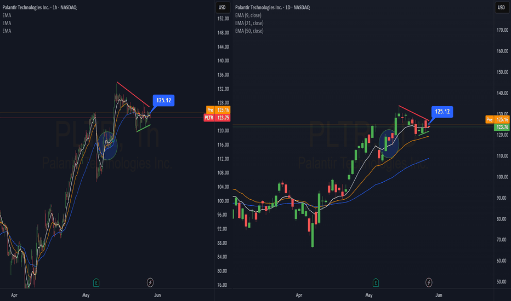Screen dimensions: 511x301
Task: Click Jun label on right time axis
Action: click(439, 295)
